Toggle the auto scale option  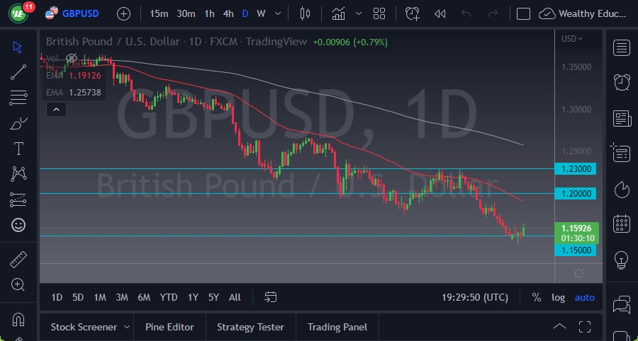[585, 297]
